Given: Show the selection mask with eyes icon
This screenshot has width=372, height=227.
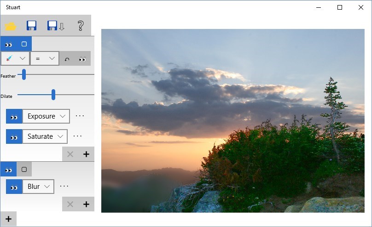Looking at the screenshot, I should (x=82, y=59).
